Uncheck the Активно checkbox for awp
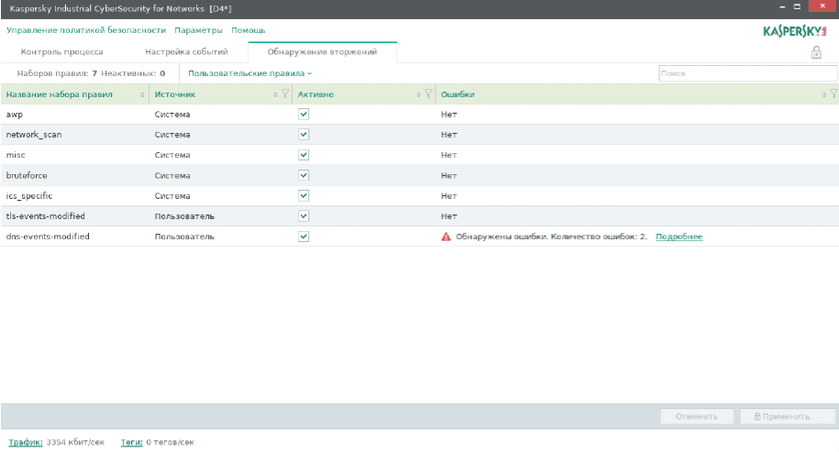Image resolution: width=839 pixels, height=452 pixels. pos(304,115)
